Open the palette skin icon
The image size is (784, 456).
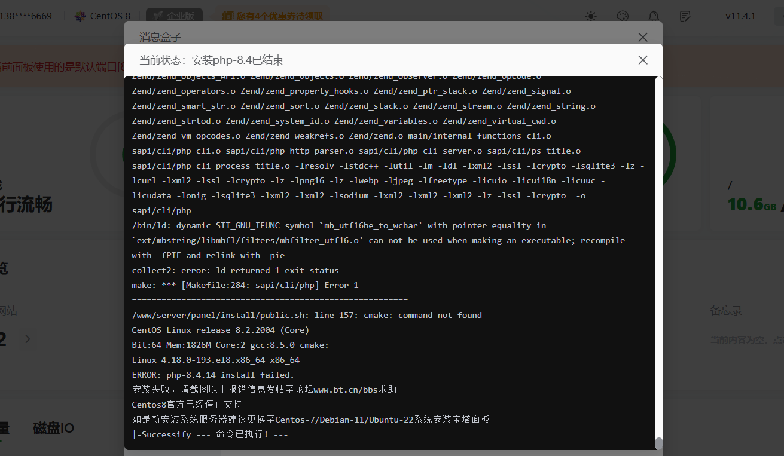click(x=623, y=16)
